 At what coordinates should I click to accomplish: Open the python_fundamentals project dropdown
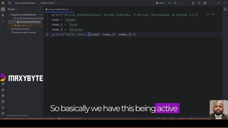[x=26, y=3]
